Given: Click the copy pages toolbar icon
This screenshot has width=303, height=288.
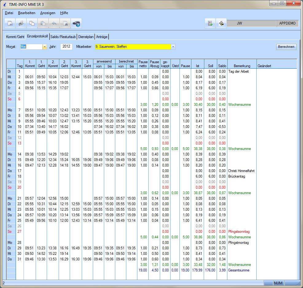Looking at the screenshot, I should click(x=32, y=24).
